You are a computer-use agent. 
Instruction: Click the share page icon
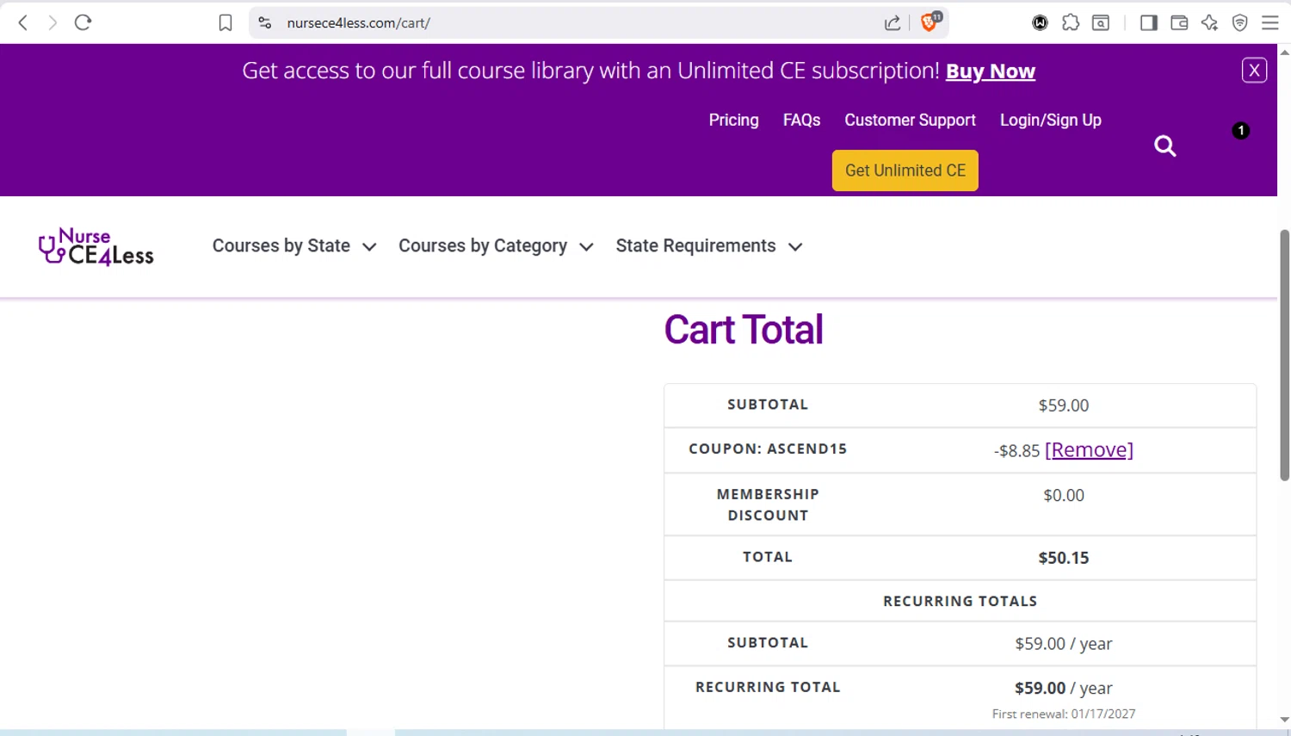893,23
